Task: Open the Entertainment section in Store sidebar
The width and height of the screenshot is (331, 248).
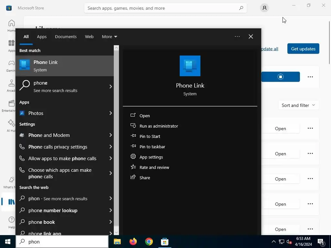Action: [9, 106]
